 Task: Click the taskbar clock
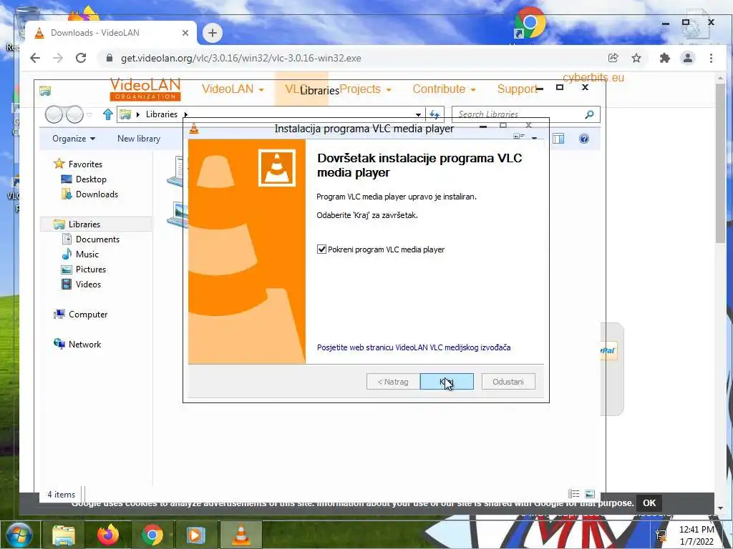[x=696, y=535]
